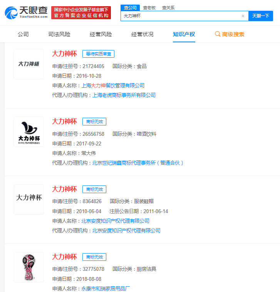The width and height of the screenshot is (280, 292).
Task: Select the magnifier icon of 高级搜索
Action: [x=217, y=34]
